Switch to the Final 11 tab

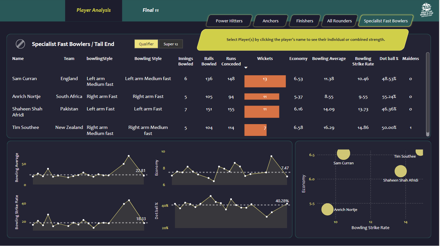tap(150, 10)
